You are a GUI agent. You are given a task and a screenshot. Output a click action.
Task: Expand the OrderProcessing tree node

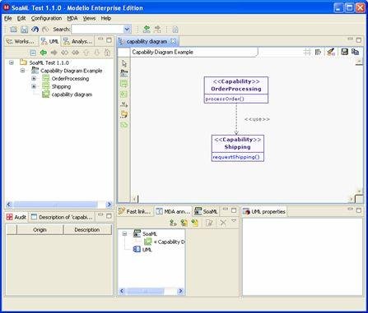coord(34,79)
